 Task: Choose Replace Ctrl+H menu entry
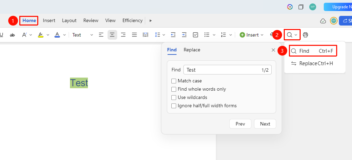coord(313,63)
